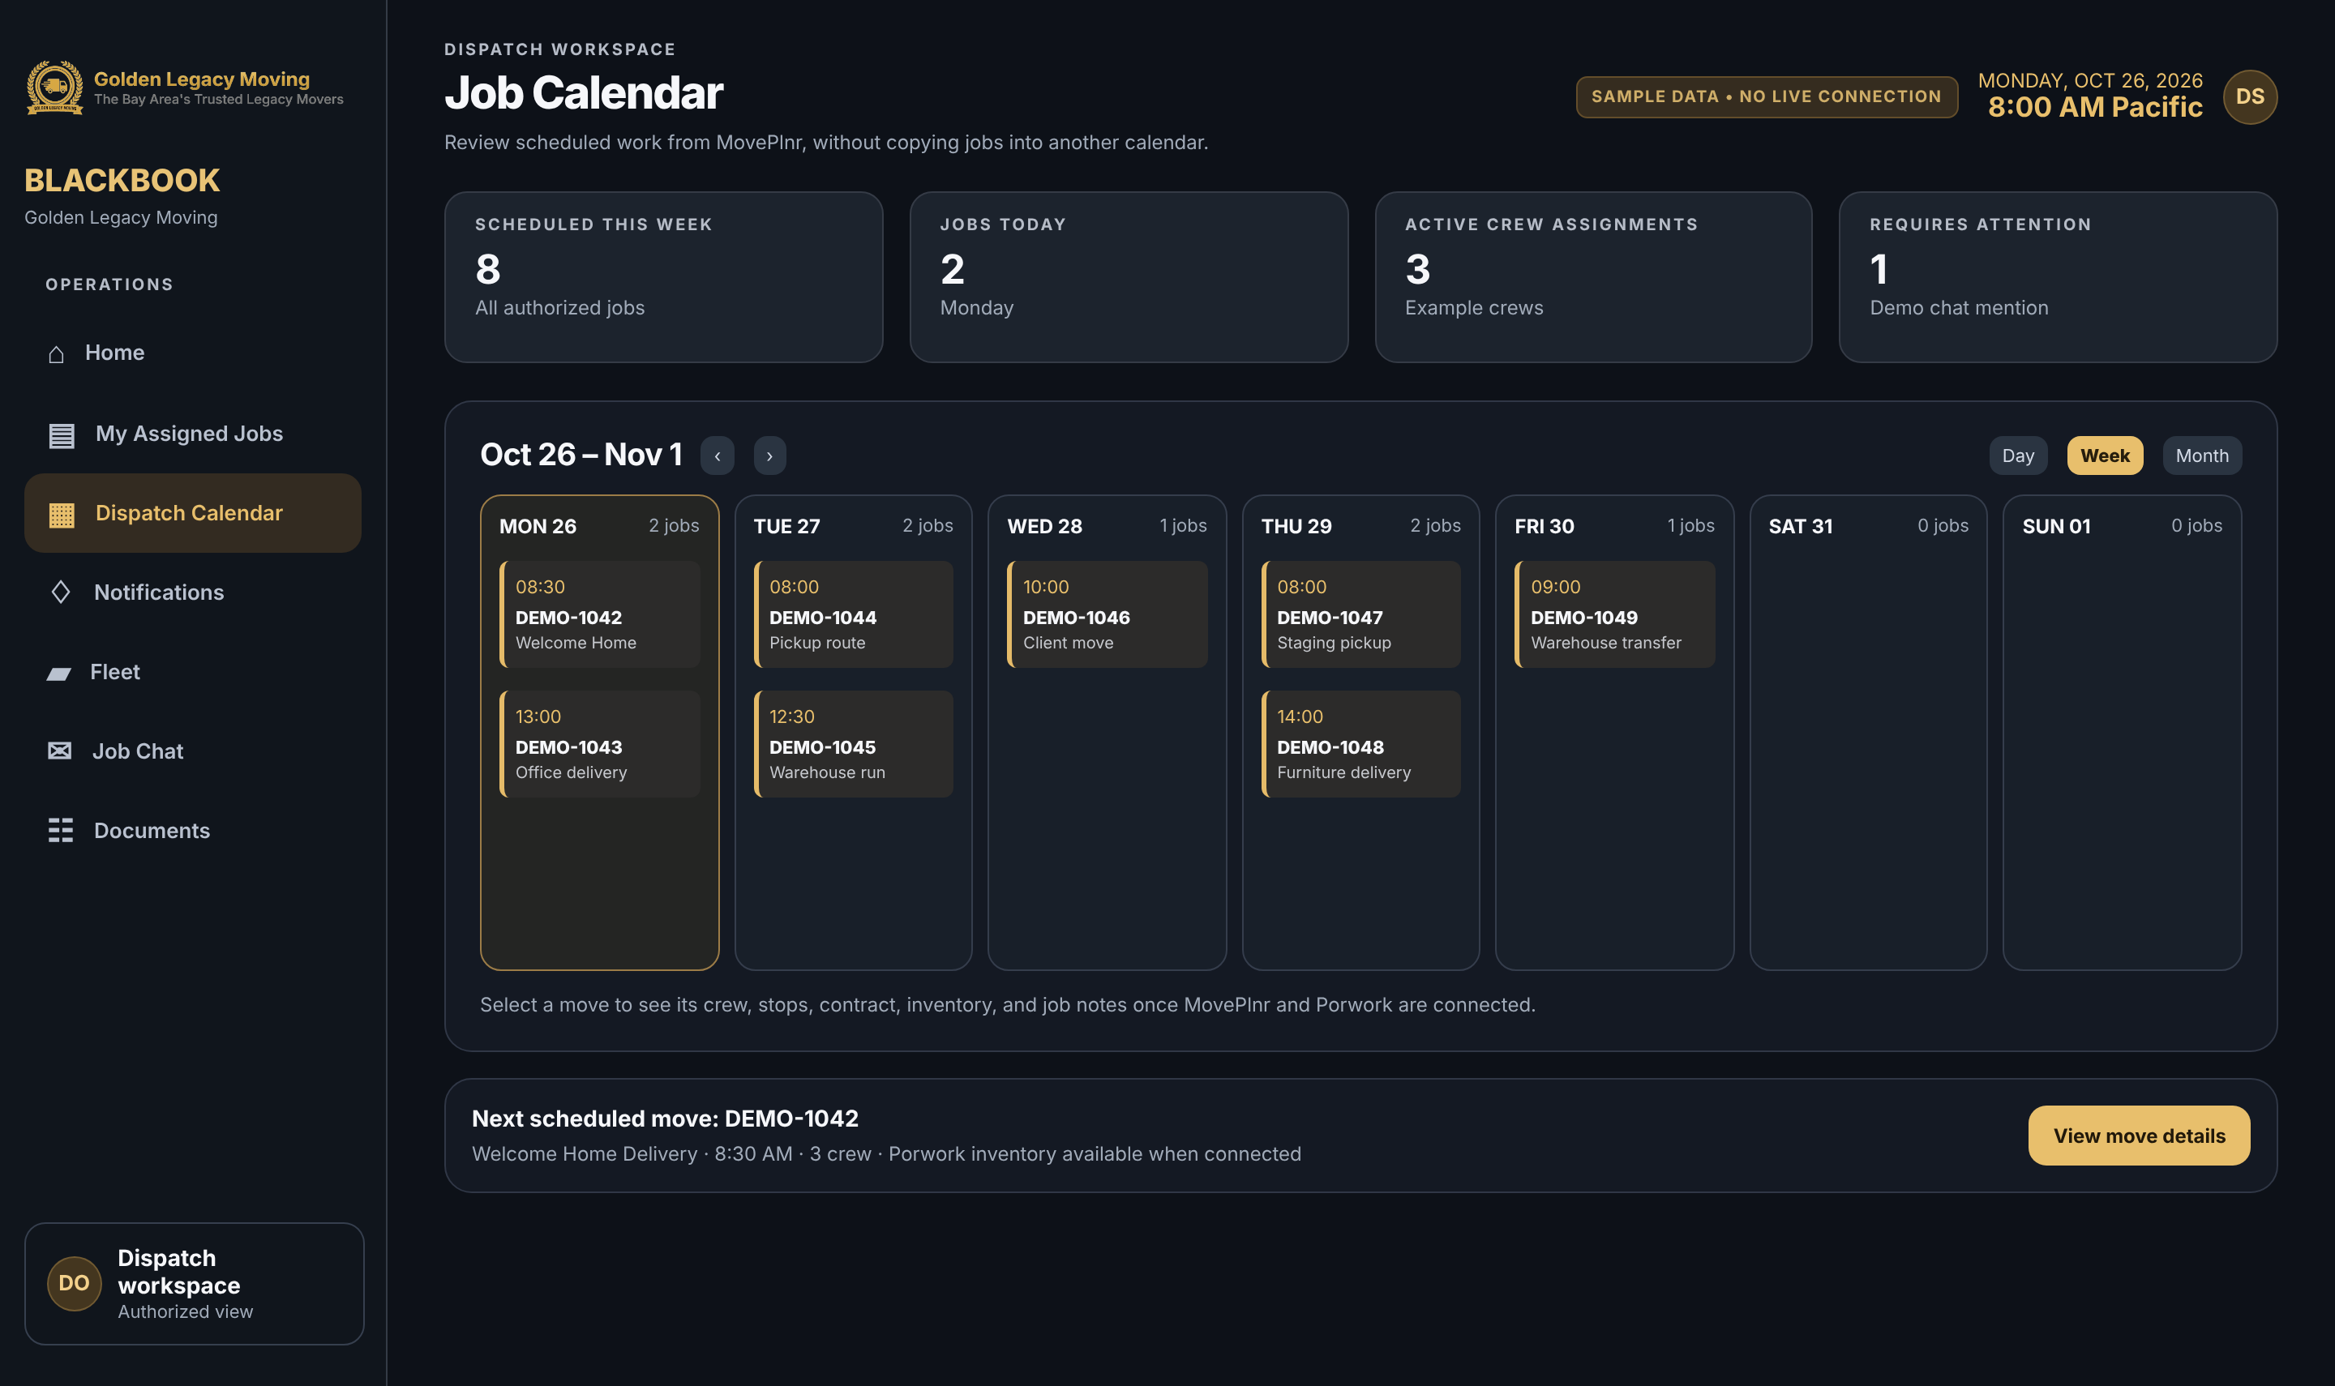Click the Dispatch Calendar grid icon

click(x=62, y=515)
